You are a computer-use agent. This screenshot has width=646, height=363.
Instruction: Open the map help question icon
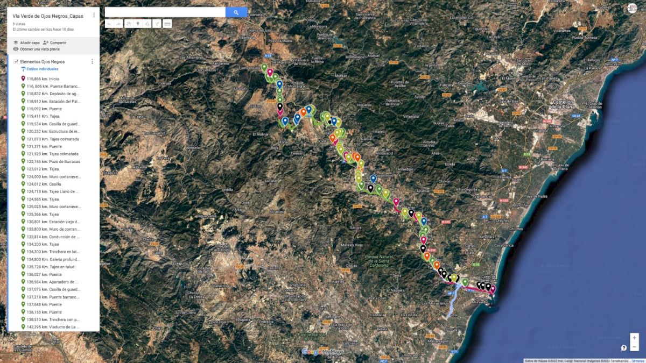[624, 348]
